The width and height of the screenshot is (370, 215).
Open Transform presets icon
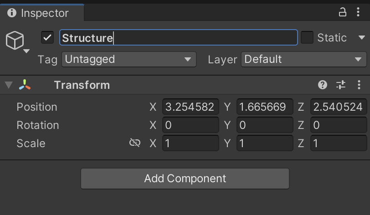(341, 85)
